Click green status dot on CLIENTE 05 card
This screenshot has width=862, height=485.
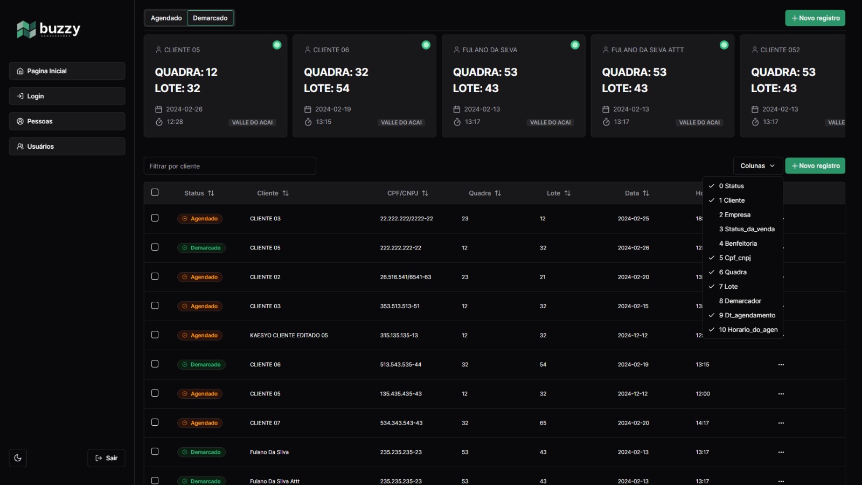pos(277,45)
